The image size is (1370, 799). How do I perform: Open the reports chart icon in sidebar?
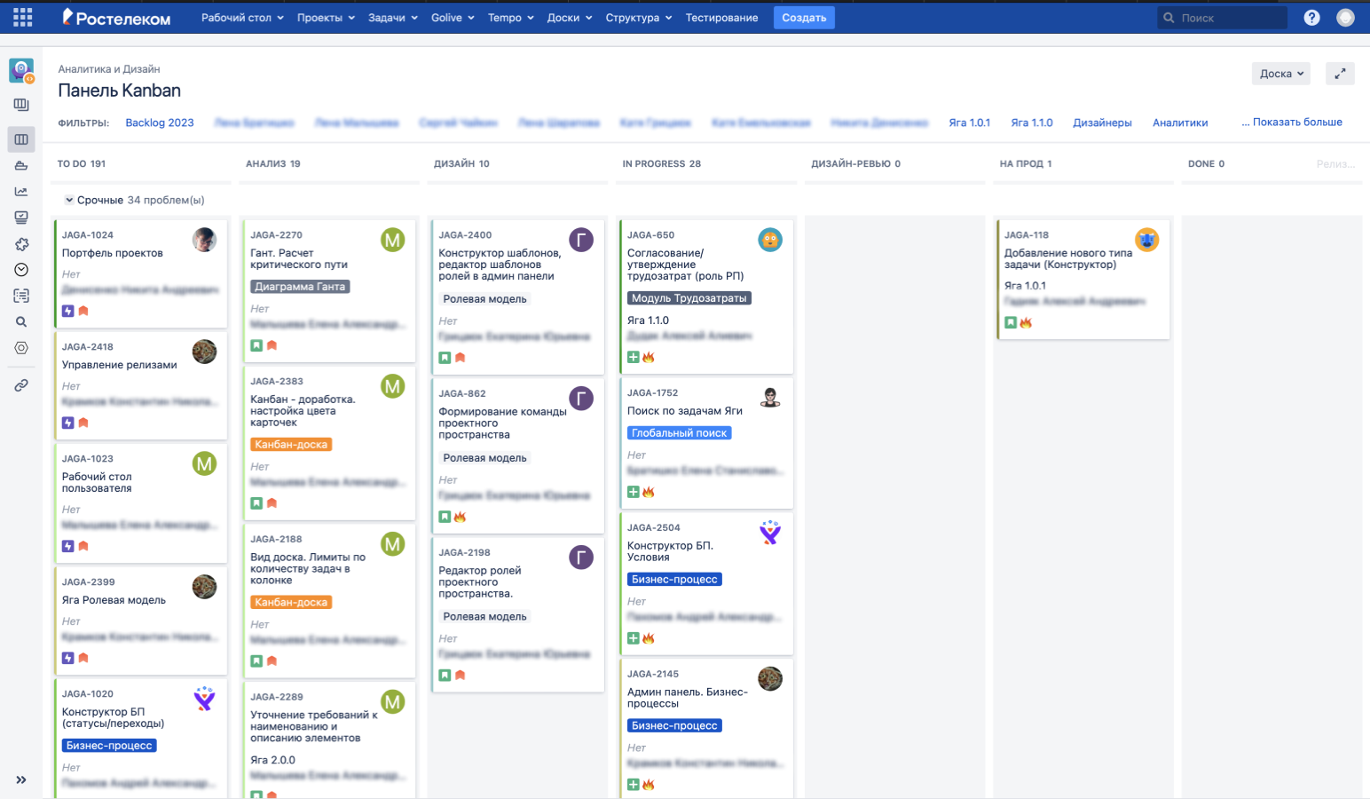coord(21,191)
